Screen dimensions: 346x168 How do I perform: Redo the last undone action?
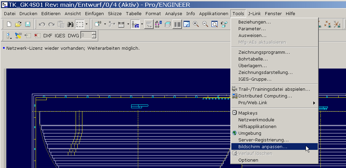(x=51, y=24)
